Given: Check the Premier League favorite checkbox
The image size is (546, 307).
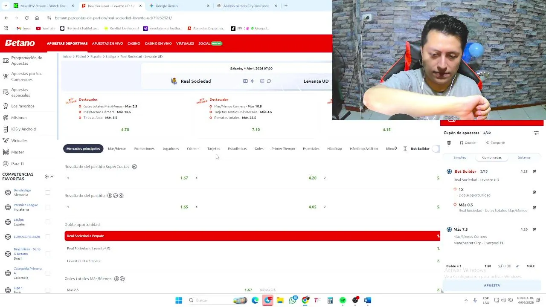Looking at the screenshot, I should (48, 207).
